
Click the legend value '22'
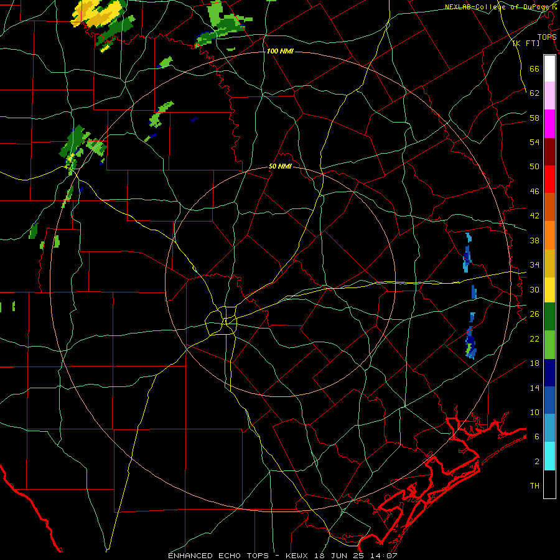[534, 338]
